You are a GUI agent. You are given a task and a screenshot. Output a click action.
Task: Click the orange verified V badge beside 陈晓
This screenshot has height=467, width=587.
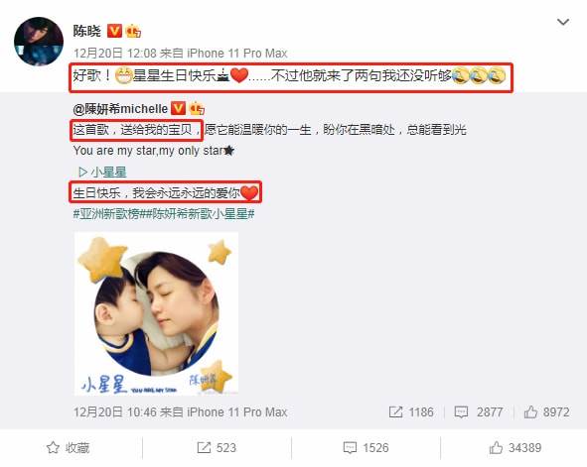point(114,31)
